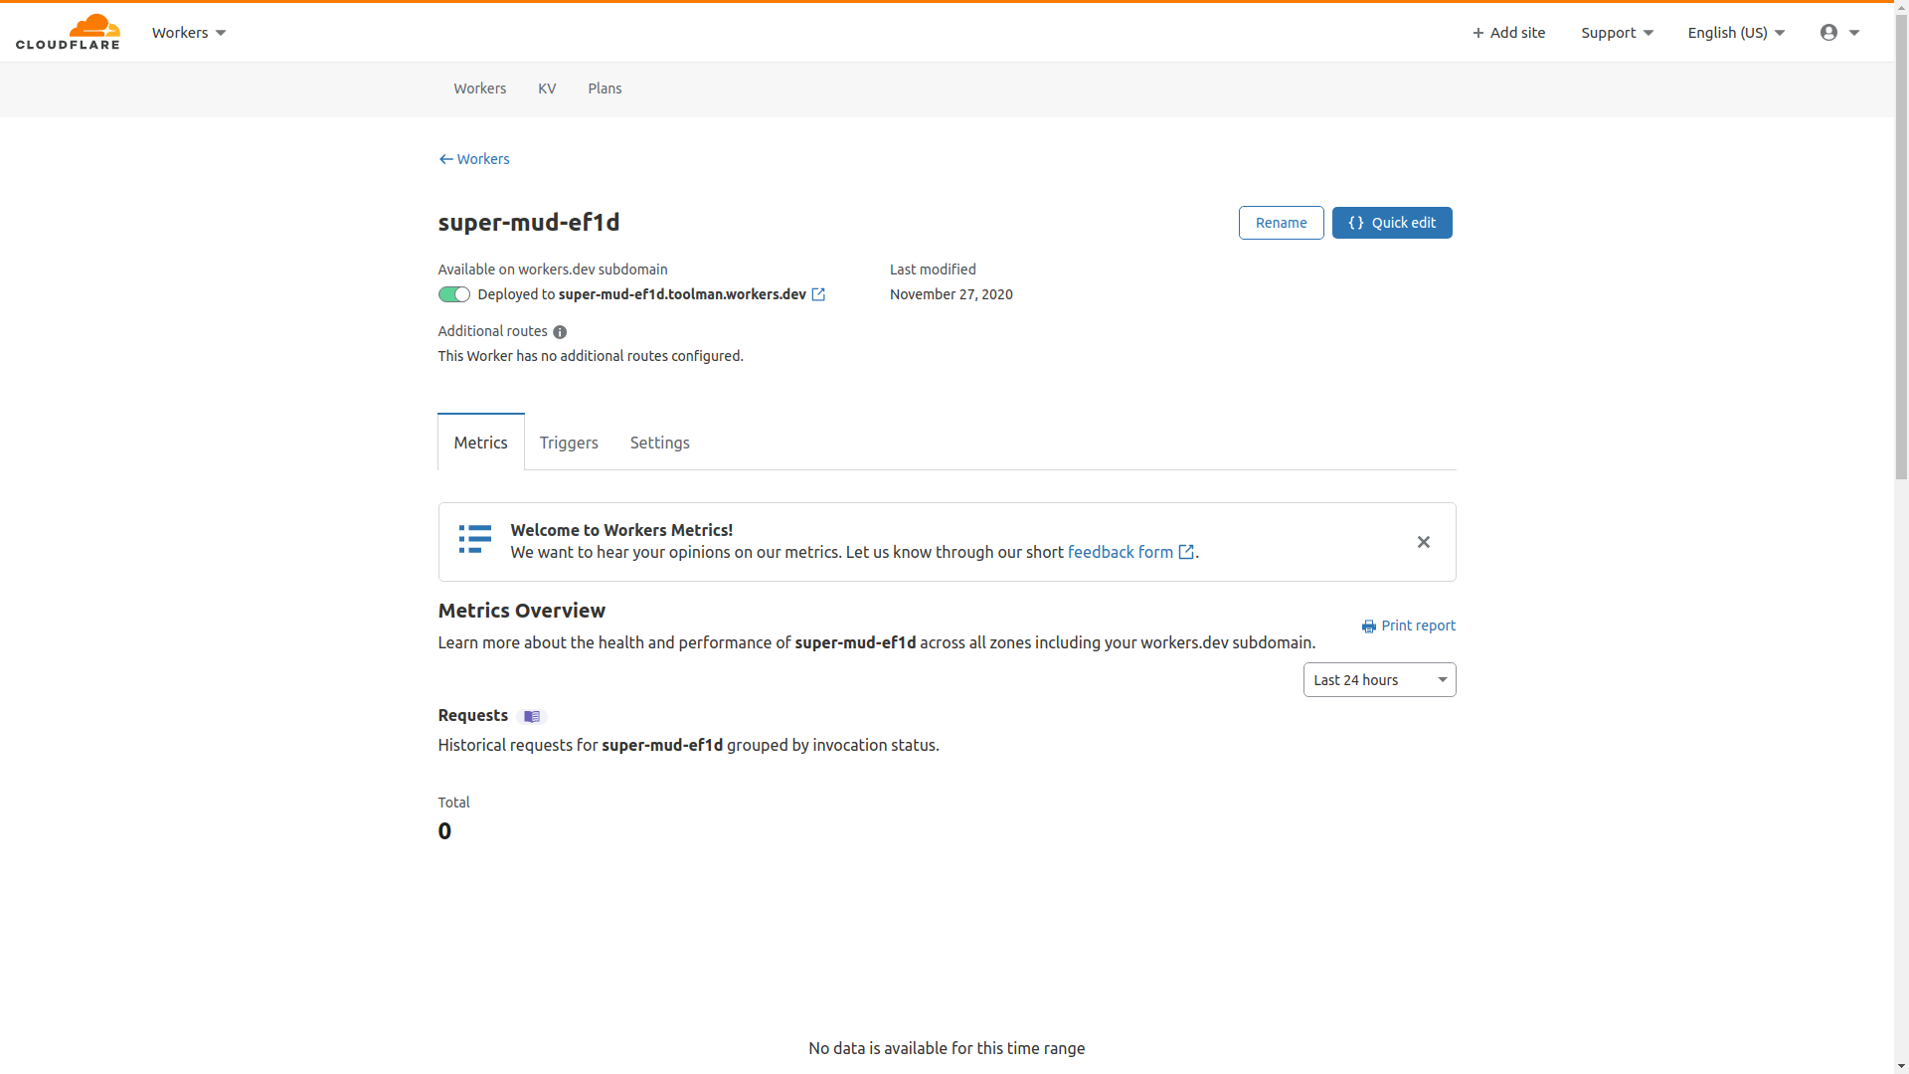1909x1074 pixels.
Task: Click the back arrow to Workers
Action: coord(446,159)
